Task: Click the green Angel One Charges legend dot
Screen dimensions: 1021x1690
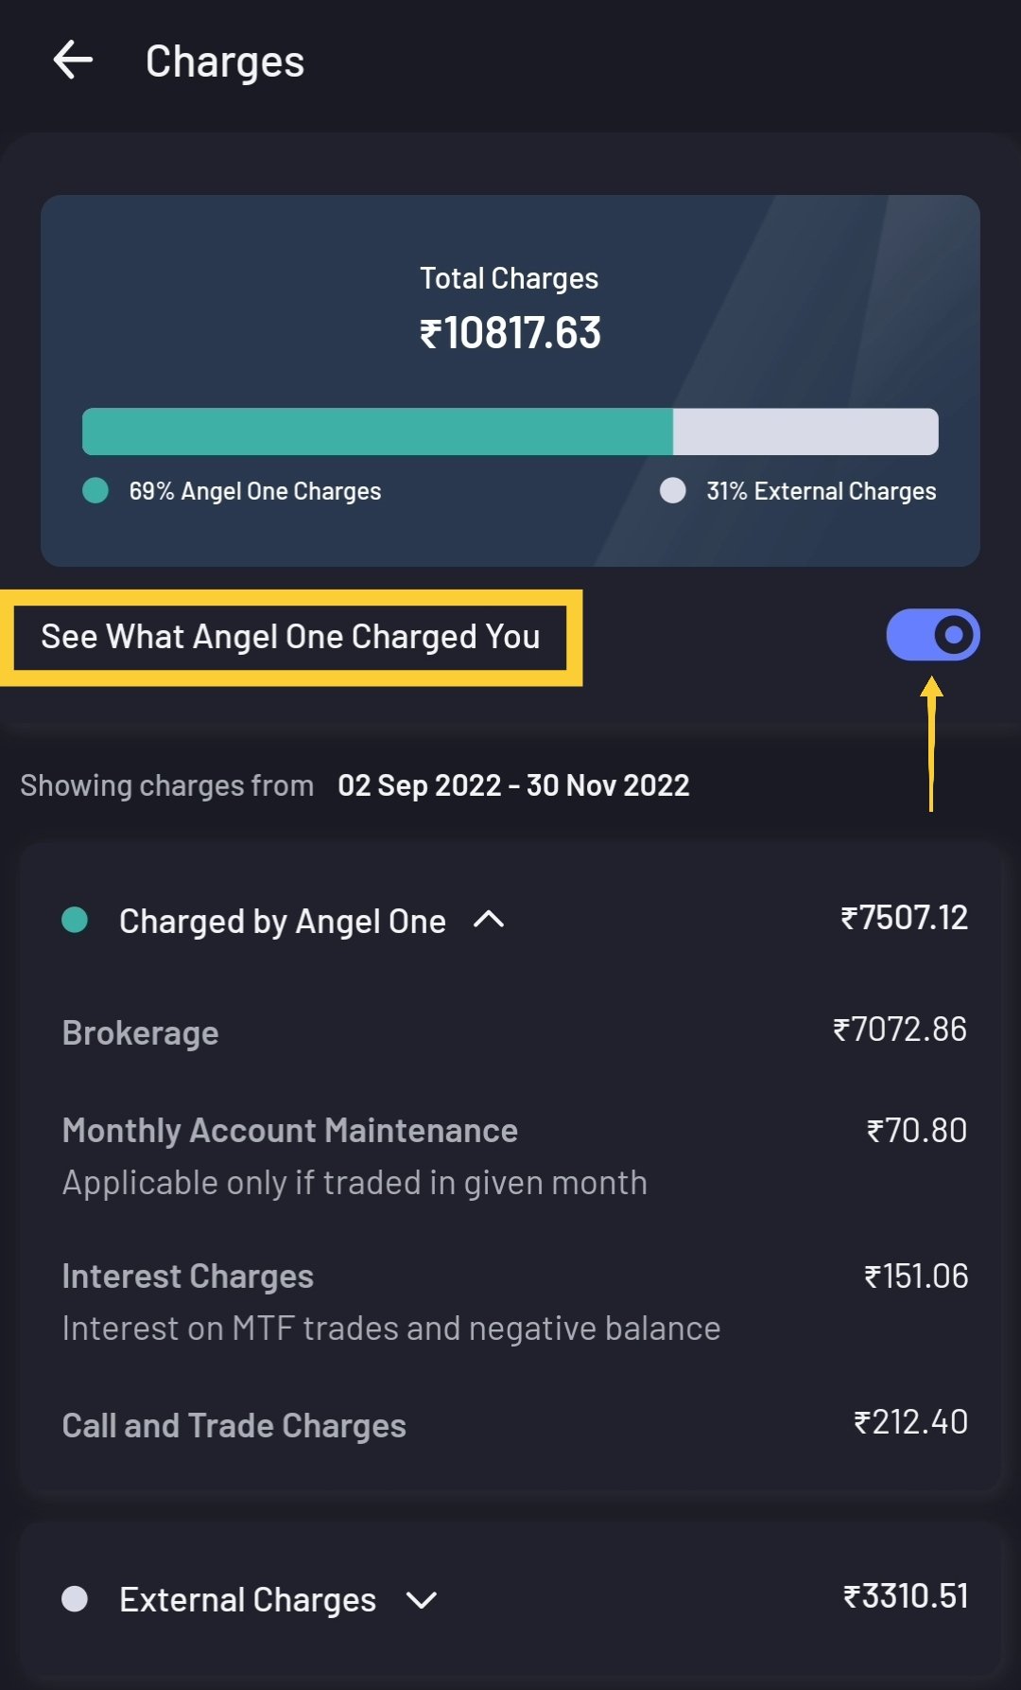Action: [x=95, y=490]
